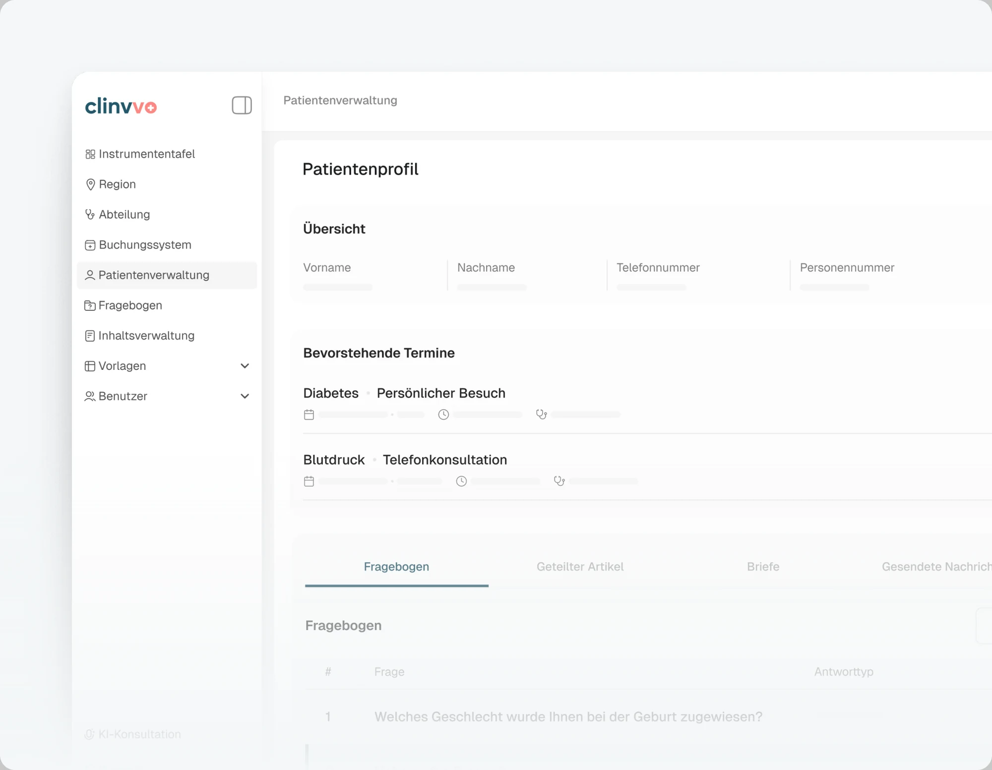992x770 pixels.
Task: Click the Telefonkonsultation label
Action: [x=444, y=460]
